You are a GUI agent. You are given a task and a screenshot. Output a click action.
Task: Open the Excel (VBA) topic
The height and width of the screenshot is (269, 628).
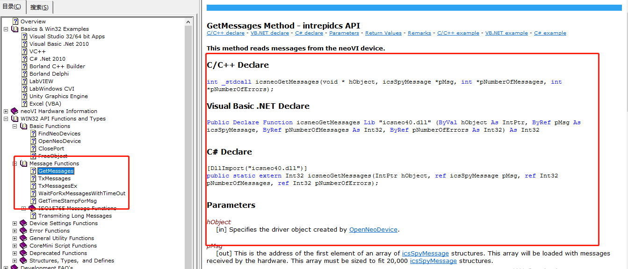pos(45,104)
